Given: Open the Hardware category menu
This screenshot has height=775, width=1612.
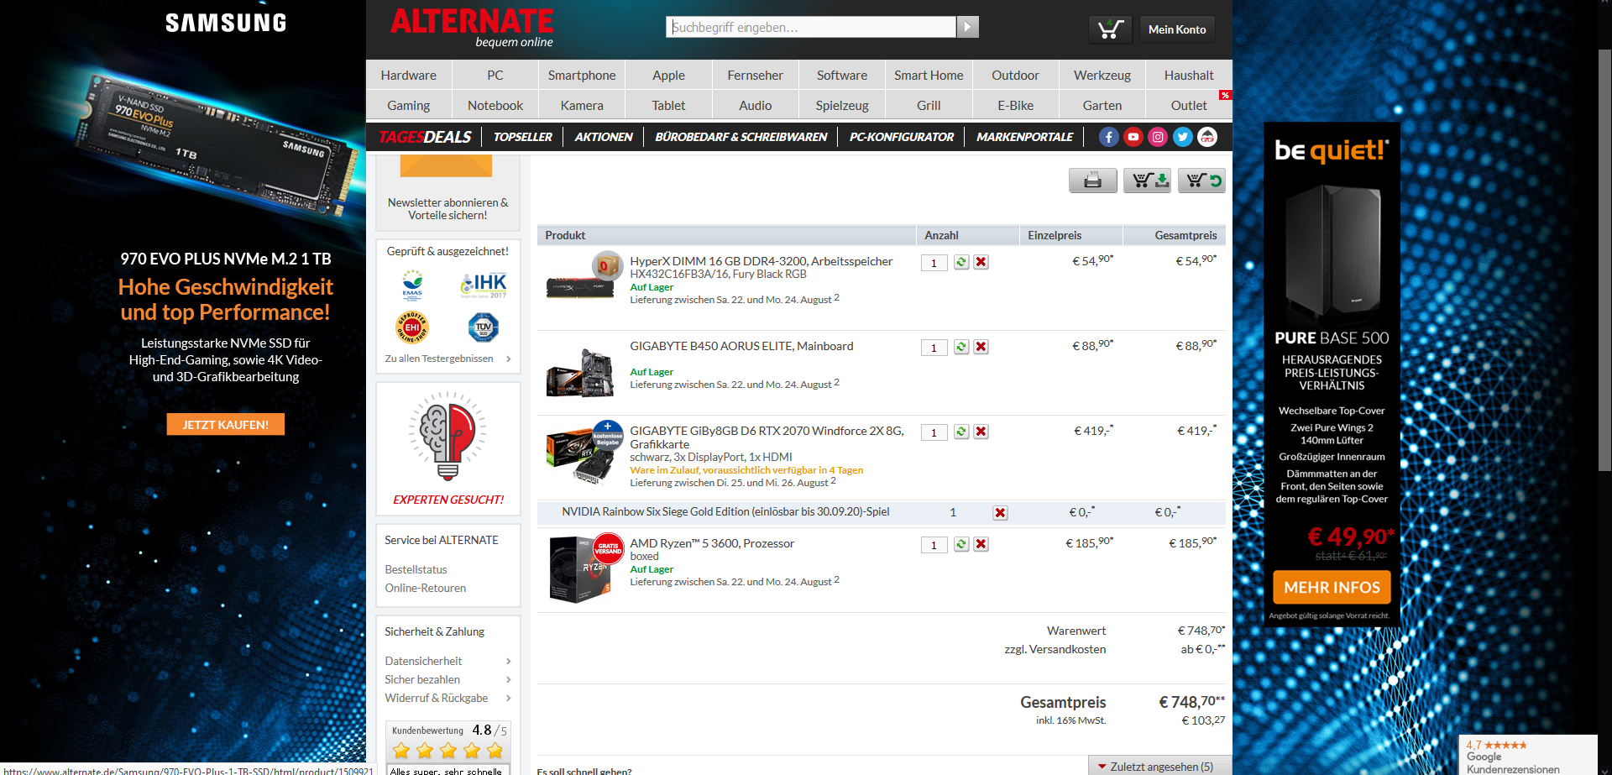Looking at the screenshot, I should click(x=409, y=75).
